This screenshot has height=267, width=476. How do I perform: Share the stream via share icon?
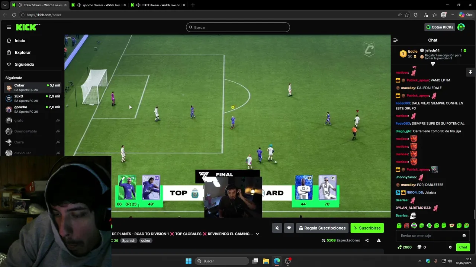(x=367, y=240)
